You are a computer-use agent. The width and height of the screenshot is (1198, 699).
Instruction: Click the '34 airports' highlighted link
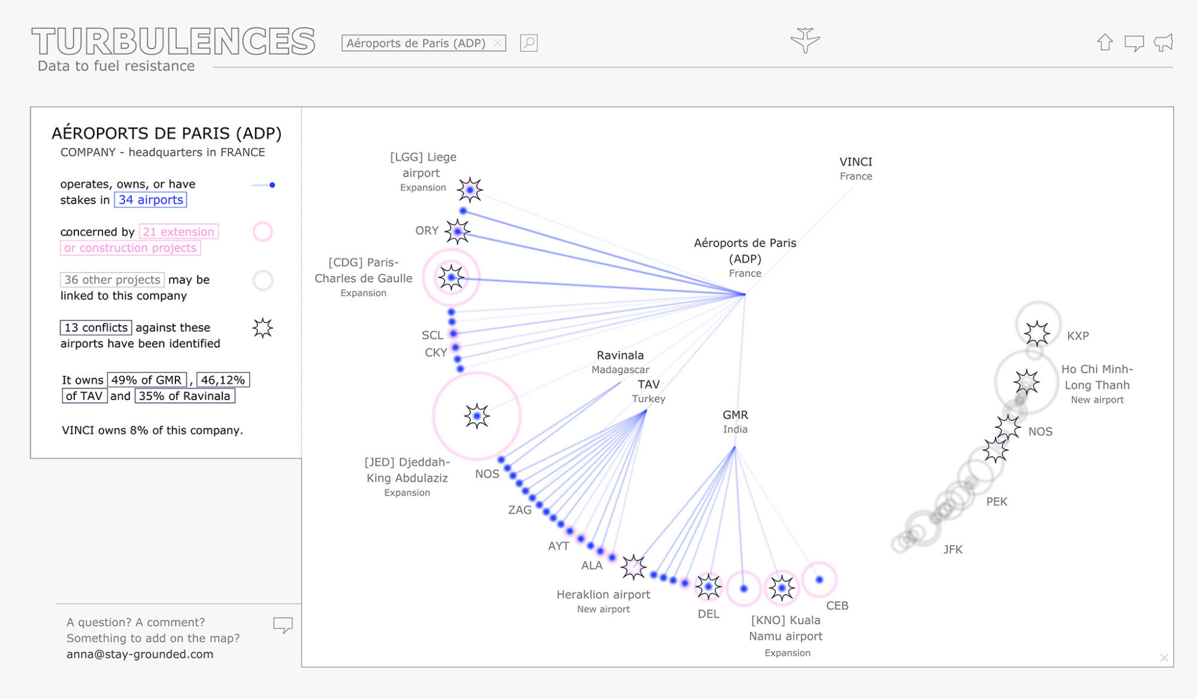[150, 200]
